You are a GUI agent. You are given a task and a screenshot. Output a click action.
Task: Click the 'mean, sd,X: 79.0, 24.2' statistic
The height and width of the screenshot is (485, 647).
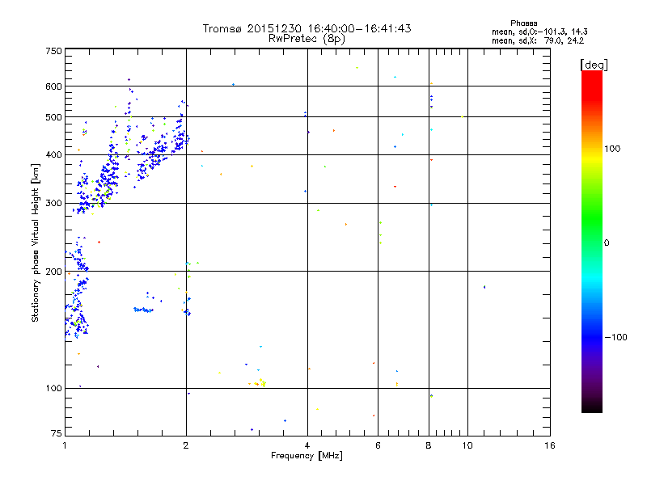(x=538, y=41)
